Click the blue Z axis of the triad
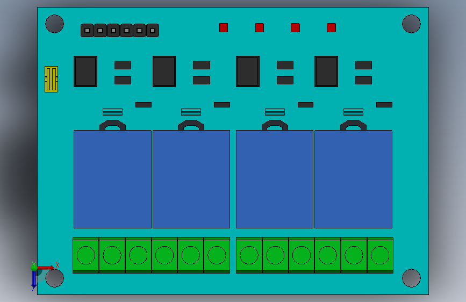Image resolution: width=466 pixels, height=302 pixels. tap(34, 279)
